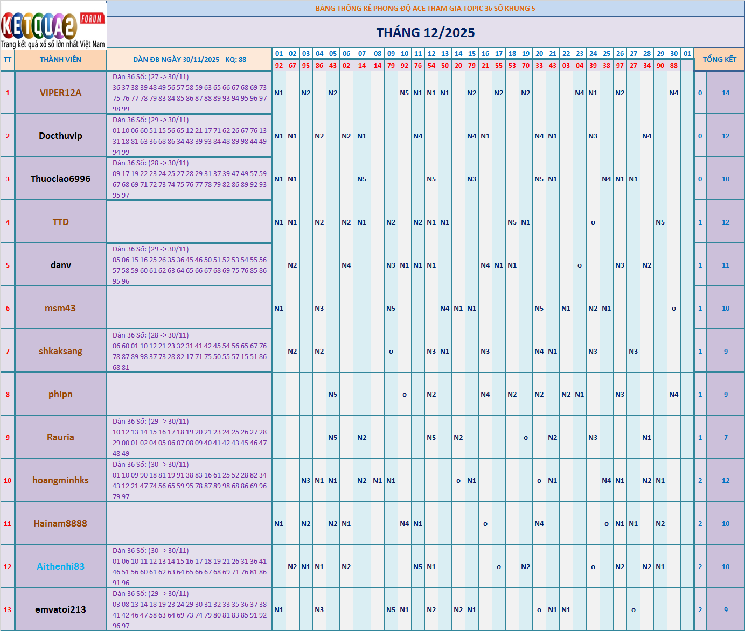This screenshot has height=631, width=745.
Task: Open the msm43 member entry
Action: (60, 308)
